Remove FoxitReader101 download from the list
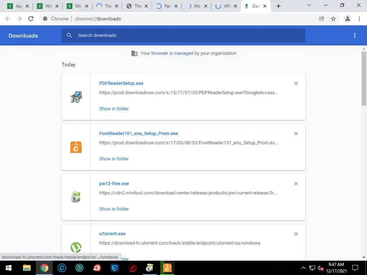 [296, 134]
